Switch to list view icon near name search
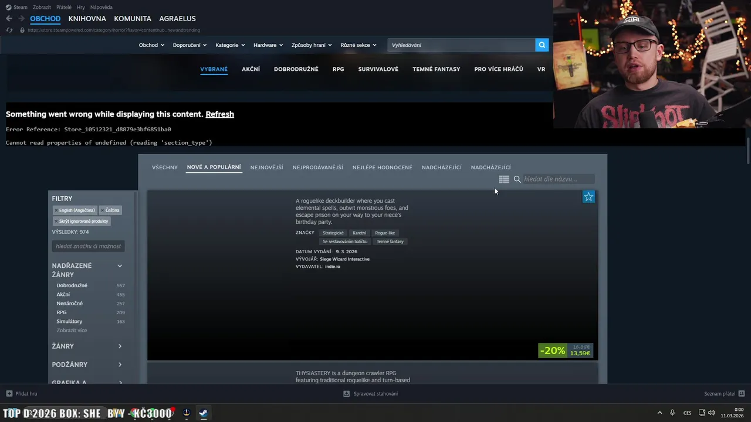The height and width of the screenshot is (422, 751). (x=504, y=179)
